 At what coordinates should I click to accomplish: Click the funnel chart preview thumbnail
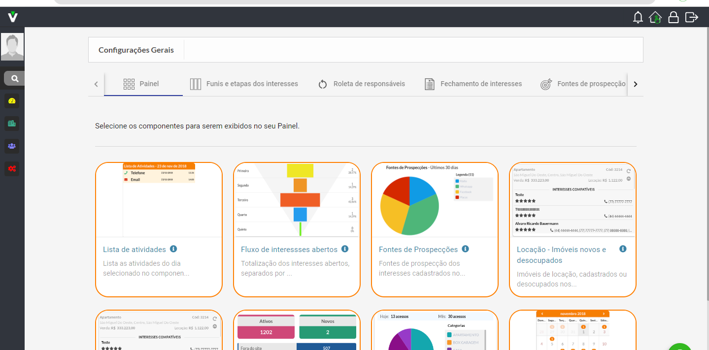(297, 200)
